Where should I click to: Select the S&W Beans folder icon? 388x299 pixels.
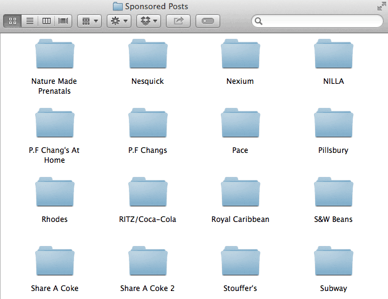pos(334,192)
